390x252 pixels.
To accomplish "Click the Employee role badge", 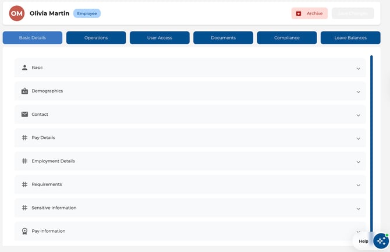I will click(x=87, y=13).
